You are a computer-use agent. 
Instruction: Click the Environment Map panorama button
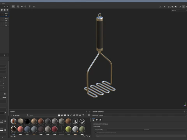tap(146, 130)
